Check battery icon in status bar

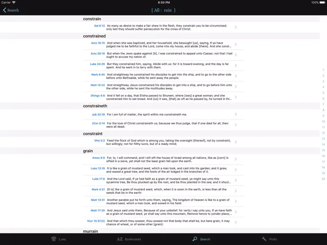point(322,3)
